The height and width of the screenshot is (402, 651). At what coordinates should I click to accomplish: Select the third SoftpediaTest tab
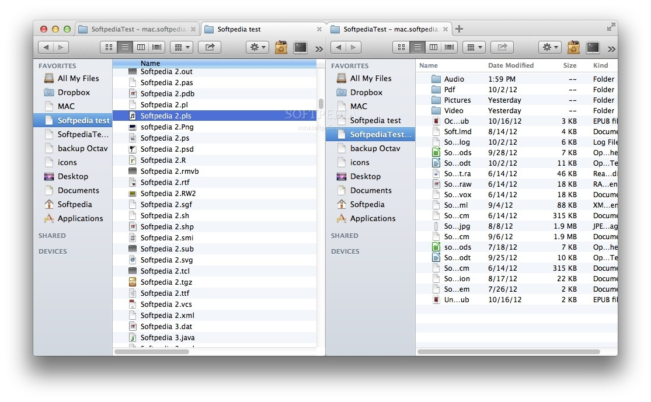pyautogui.click(x=389, y=29)
